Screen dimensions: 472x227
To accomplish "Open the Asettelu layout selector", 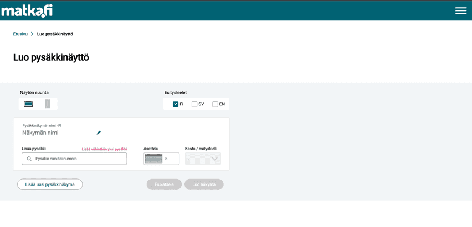I will [161, 159].
